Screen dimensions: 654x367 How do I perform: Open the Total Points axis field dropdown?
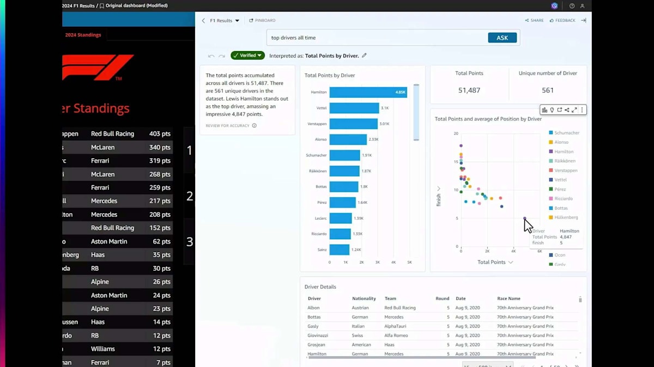tap(495, 262)
